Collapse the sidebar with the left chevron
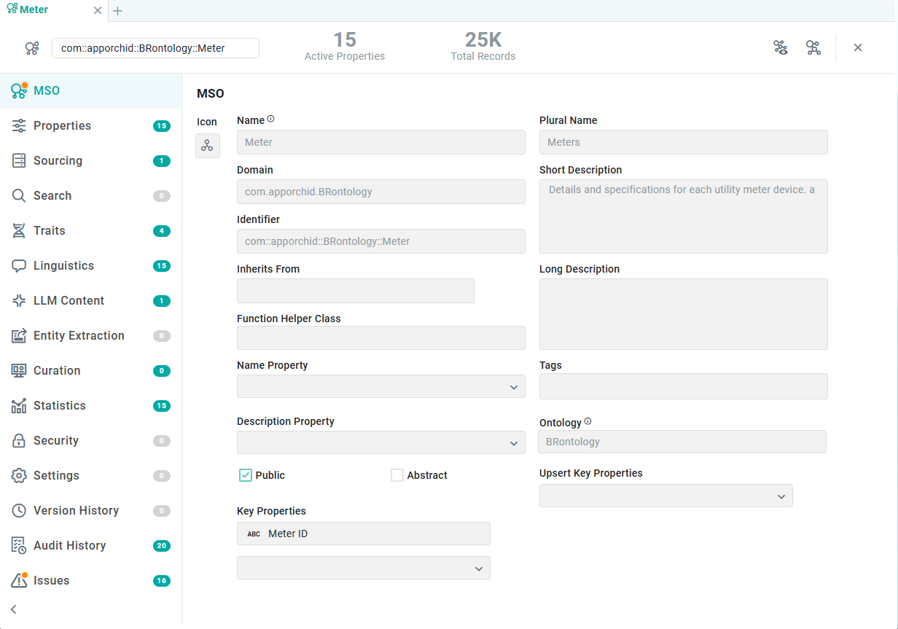Image resolution: width=898 pixels, height=629 pixels. tap(13, 609)
